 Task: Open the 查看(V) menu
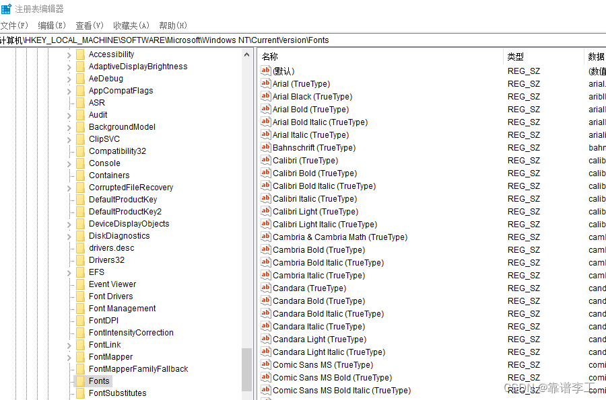(90, 26)
